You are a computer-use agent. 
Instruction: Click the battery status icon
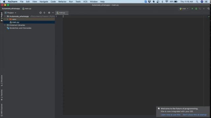(x=176, y=2)
